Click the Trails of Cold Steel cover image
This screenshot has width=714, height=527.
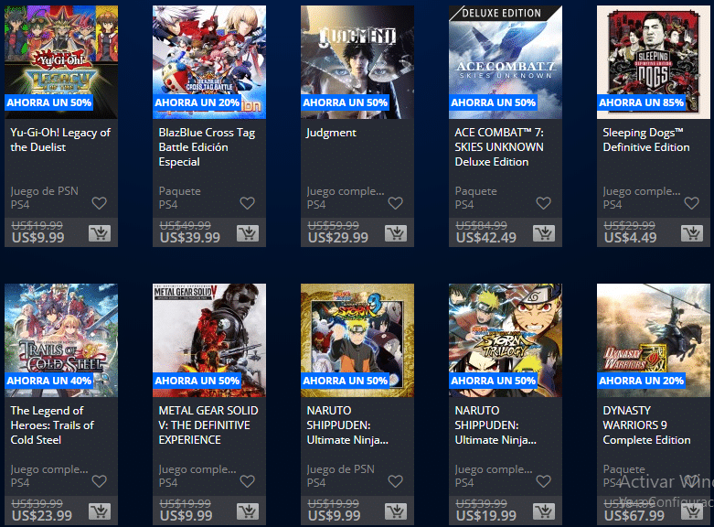pos(61,340)
